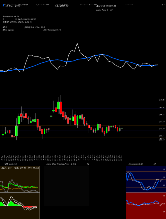Select the 'ADX: 2.4 +DY: 19.43 -DY: 18.52' header
166x219 pixels.
coord(20,168)
